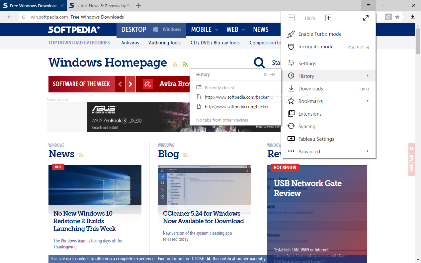Click the RSS icon next to Blog
Viewport: 421px width, 263px height.
click(186, 155)
